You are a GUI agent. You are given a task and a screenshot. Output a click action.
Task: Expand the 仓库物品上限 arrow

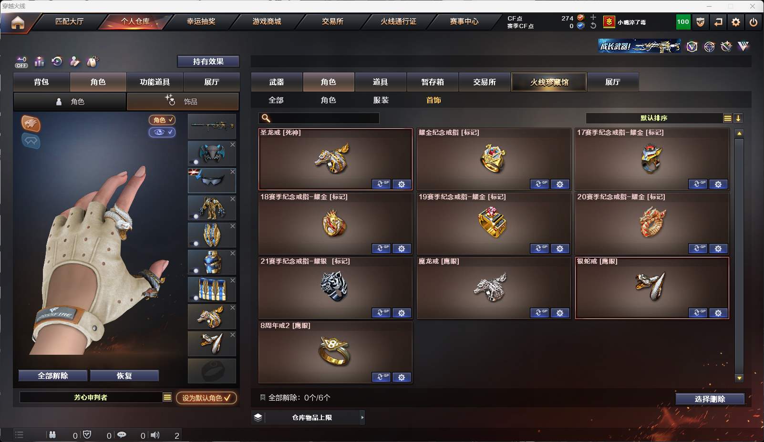click(x=362, y=418)
